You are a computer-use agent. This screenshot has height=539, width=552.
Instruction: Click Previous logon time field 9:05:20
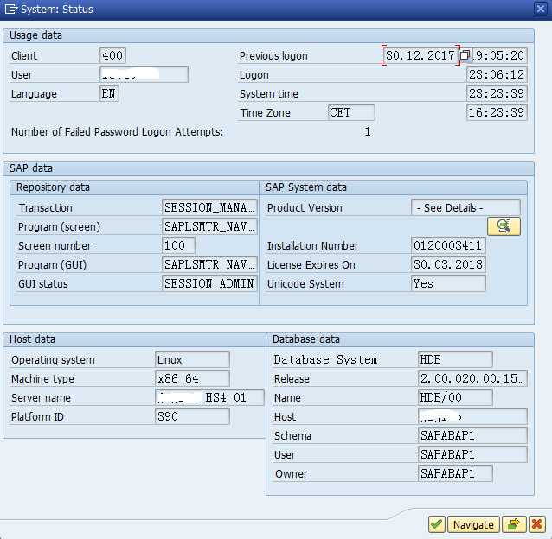click(x=499, y=55)
